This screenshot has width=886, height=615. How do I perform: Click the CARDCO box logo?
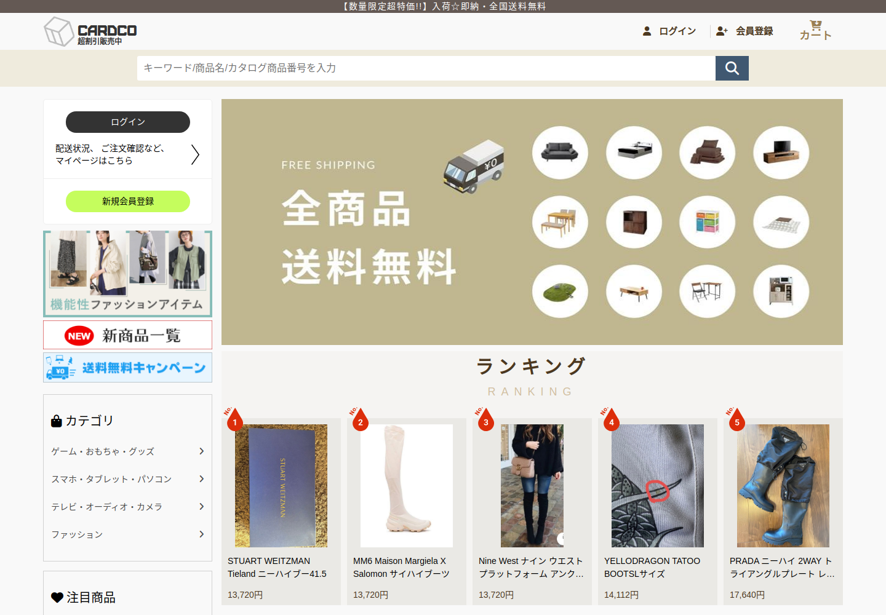(x=90, y=31)
